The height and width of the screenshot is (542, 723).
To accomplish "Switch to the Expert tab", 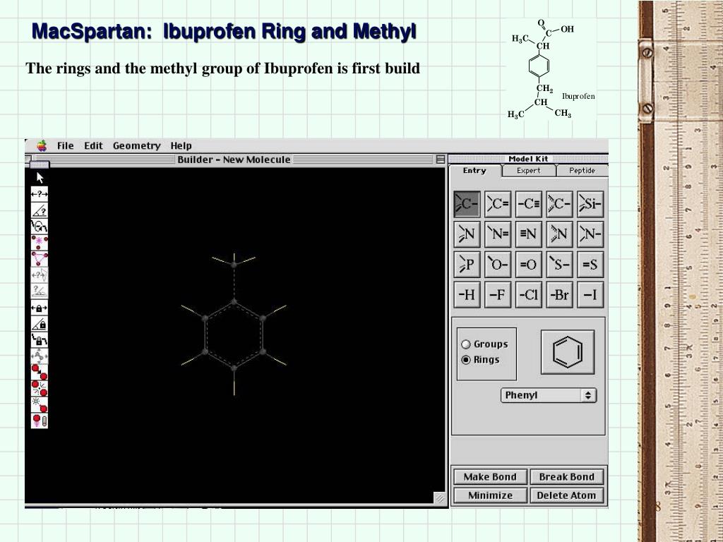I will [528, 171].
